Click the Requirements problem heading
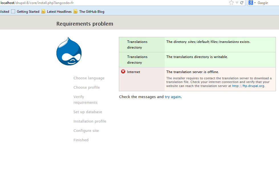This screenshot has width=279, height=170. 85,24
